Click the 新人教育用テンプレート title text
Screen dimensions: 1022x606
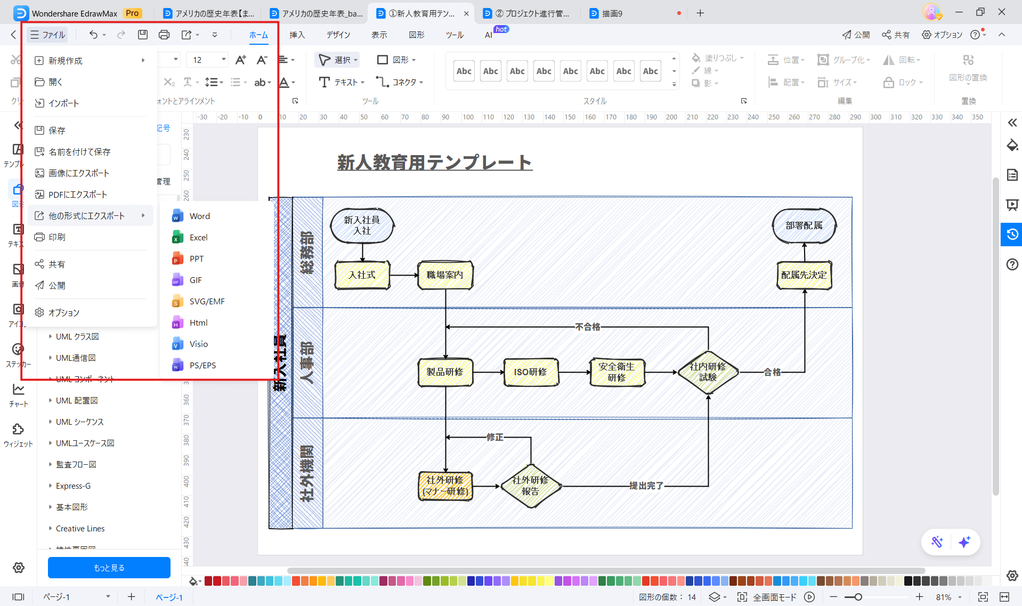pos(435,163)
